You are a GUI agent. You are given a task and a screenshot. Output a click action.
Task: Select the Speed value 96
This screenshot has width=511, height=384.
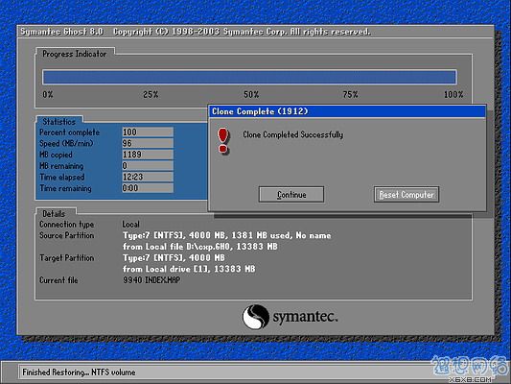click(x=148, y=143)
